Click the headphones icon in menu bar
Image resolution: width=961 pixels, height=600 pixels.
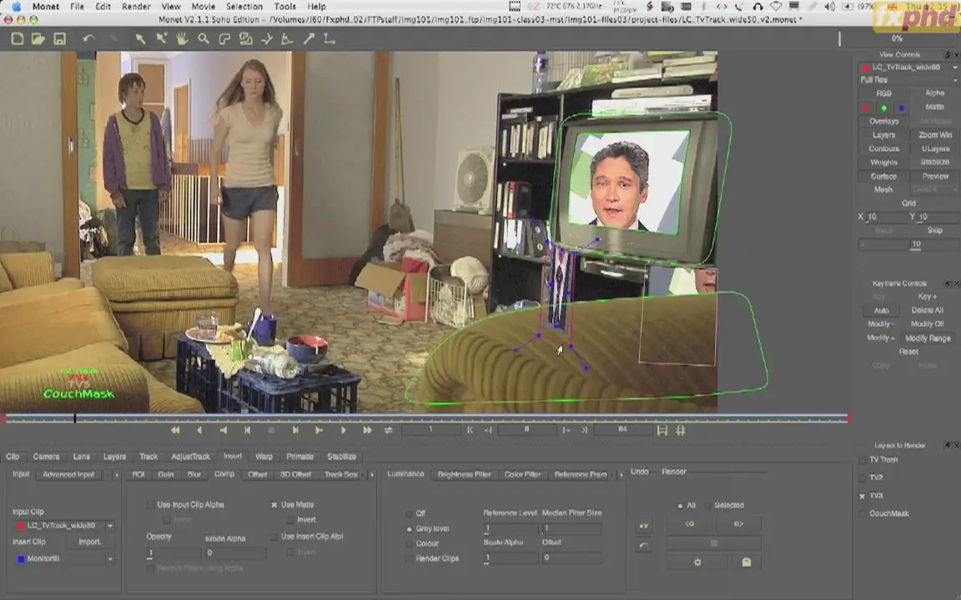tap(758, 7)
